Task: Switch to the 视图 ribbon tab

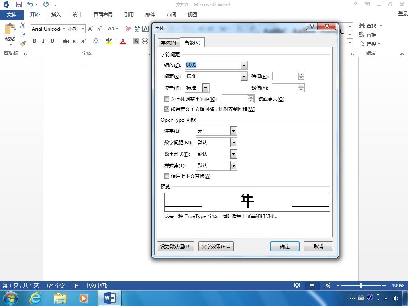Action: coord(192,15)
